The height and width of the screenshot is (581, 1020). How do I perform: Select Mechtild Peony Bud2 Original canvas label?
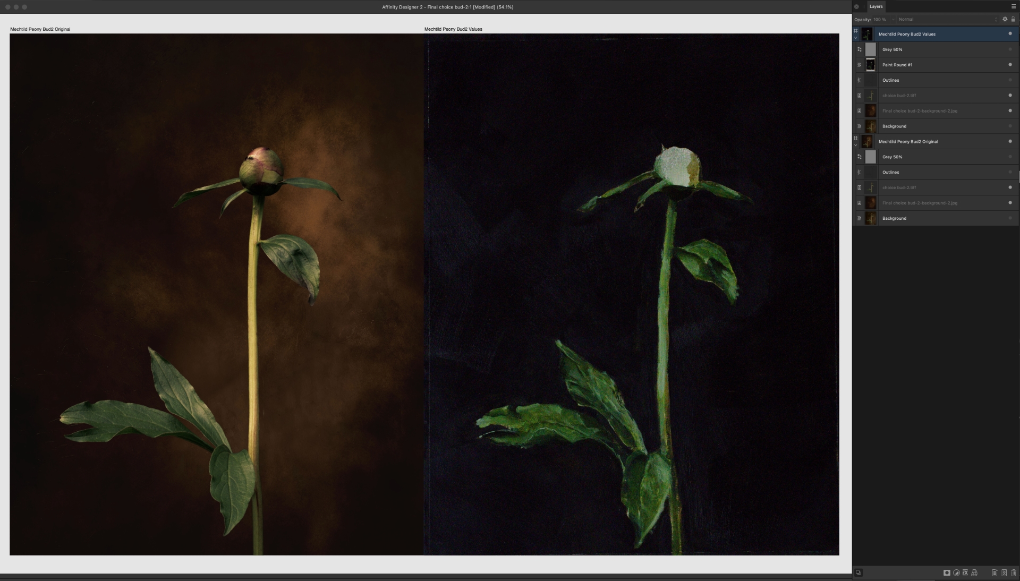click(40, 29)
